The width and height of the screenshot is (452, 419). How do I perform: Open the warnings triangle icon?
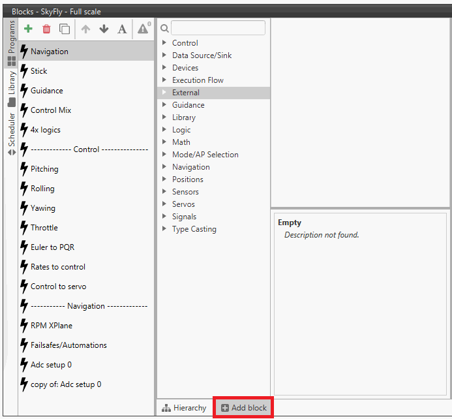(x=143, y=28)
